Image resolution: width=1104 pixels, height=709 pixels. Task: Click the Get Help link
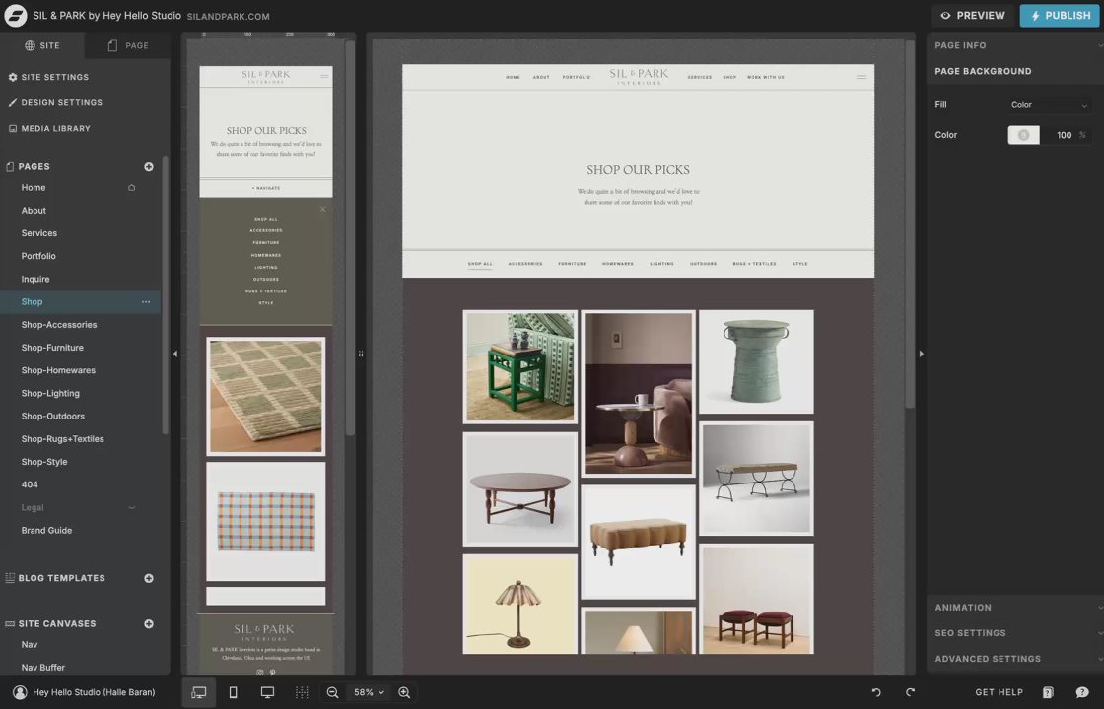[x=999, y=693]
